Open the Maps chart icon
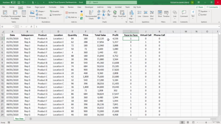 click(x=115, y=14)
